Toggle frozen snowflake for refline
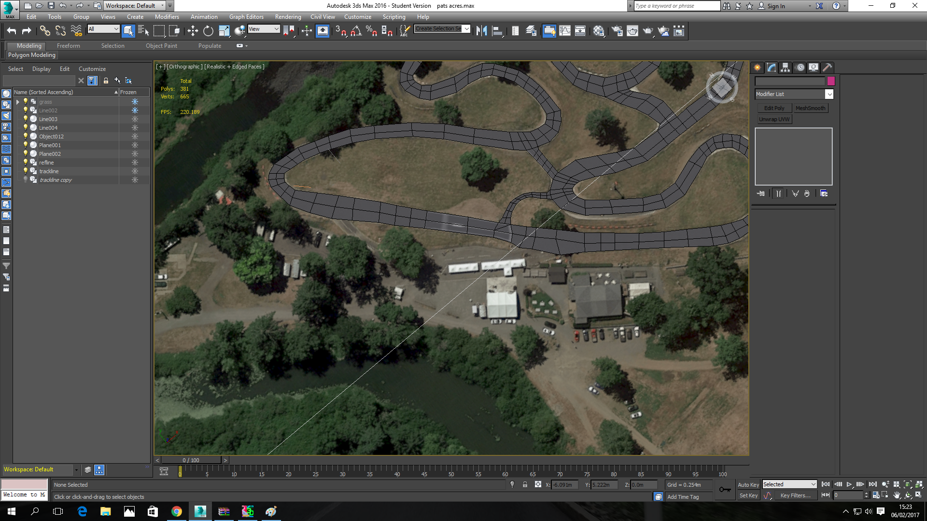Image resolution: width=927 pixels, height=521 pixels. click(135, 163)
